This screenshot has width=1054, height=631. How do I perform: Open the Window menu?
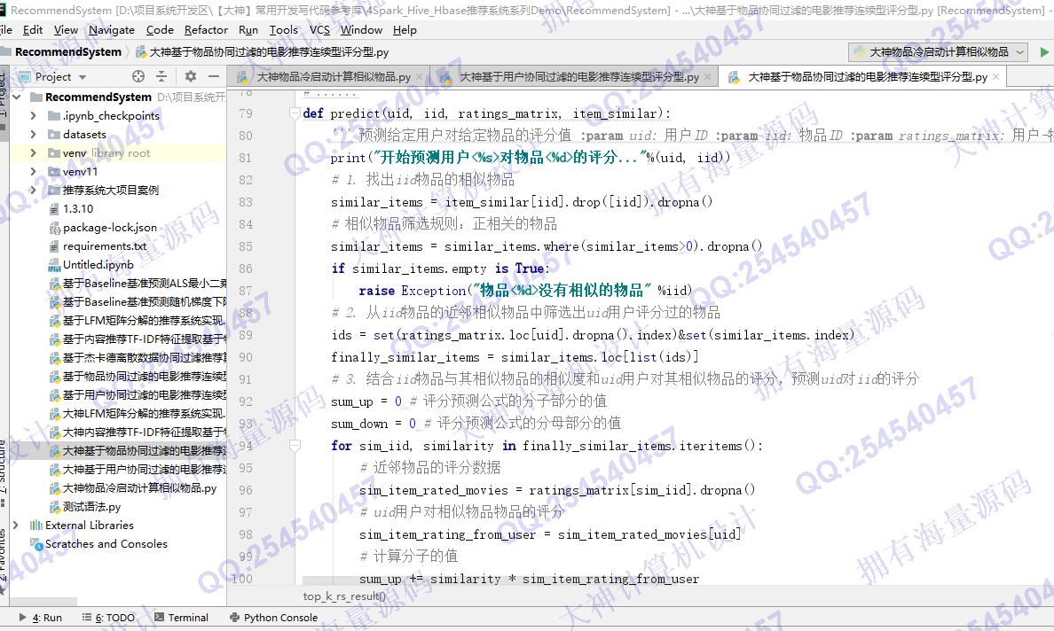(x=361, y=29)
